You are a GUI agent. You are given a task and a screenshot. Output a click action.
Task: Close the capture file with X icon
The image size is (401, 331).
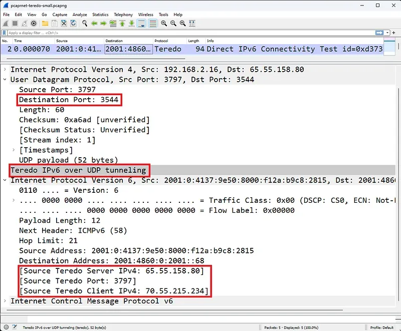pyautogui.click(x=64, y=24)
